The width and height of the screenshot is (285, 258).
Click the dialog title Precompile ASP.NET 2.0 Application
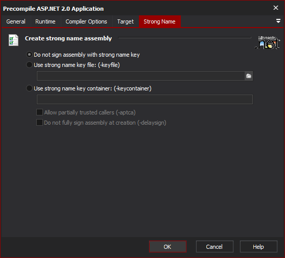pos(53,9)
